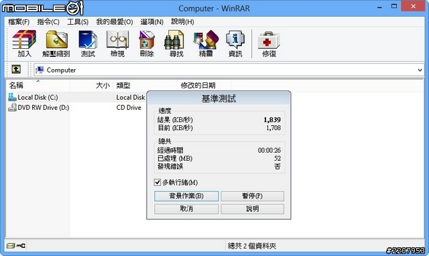Click the 暫停(P) pause button

point(252,196)
